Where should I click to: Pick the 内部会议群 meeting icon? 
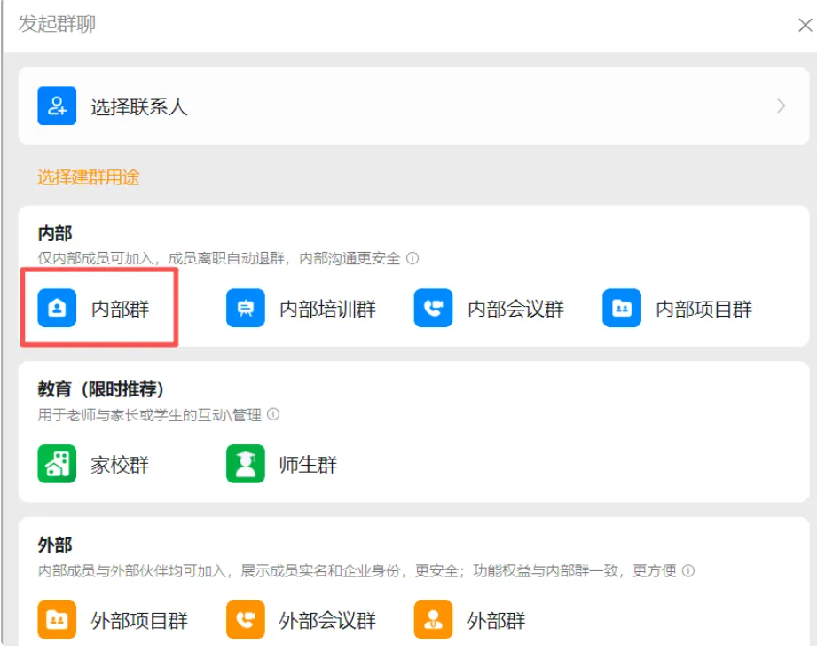point(433,309)
